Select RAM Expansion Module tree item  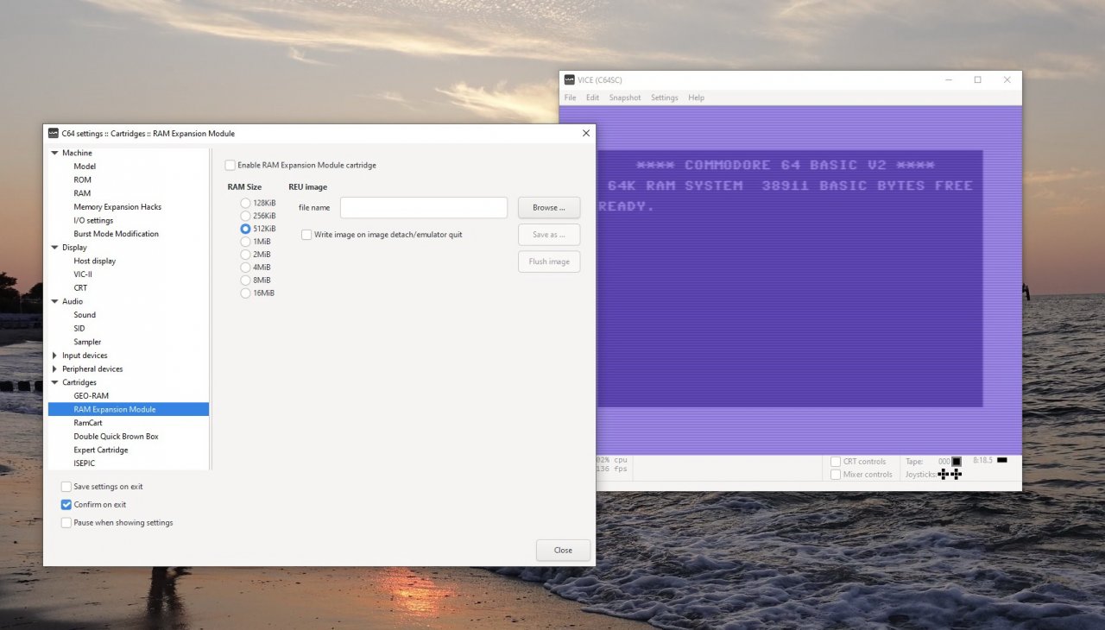(129, 410)
